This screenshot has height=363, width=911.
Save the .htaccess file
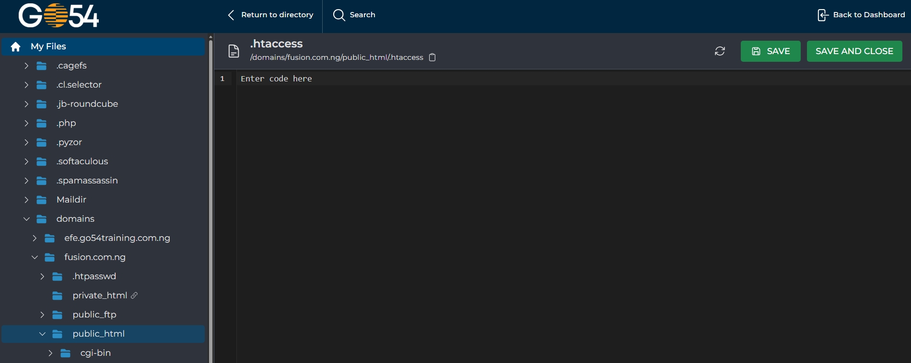click(x=770, y=51)
